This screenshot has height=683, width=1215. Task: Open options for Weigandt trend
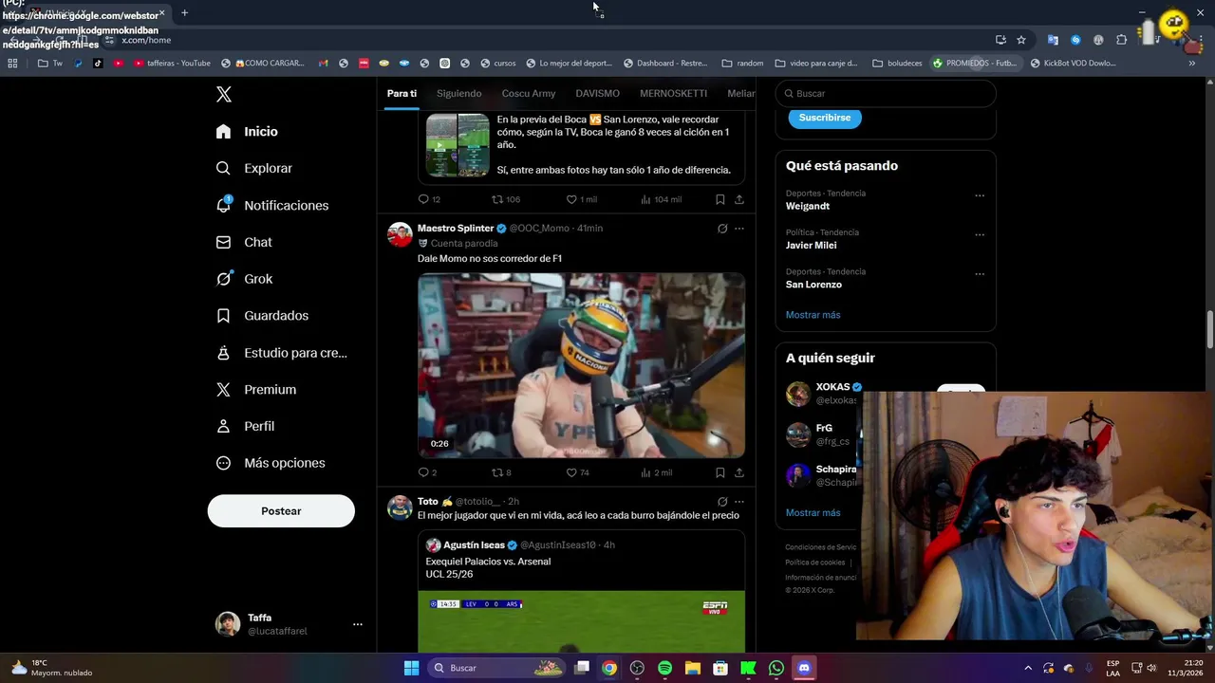[980, 195]
